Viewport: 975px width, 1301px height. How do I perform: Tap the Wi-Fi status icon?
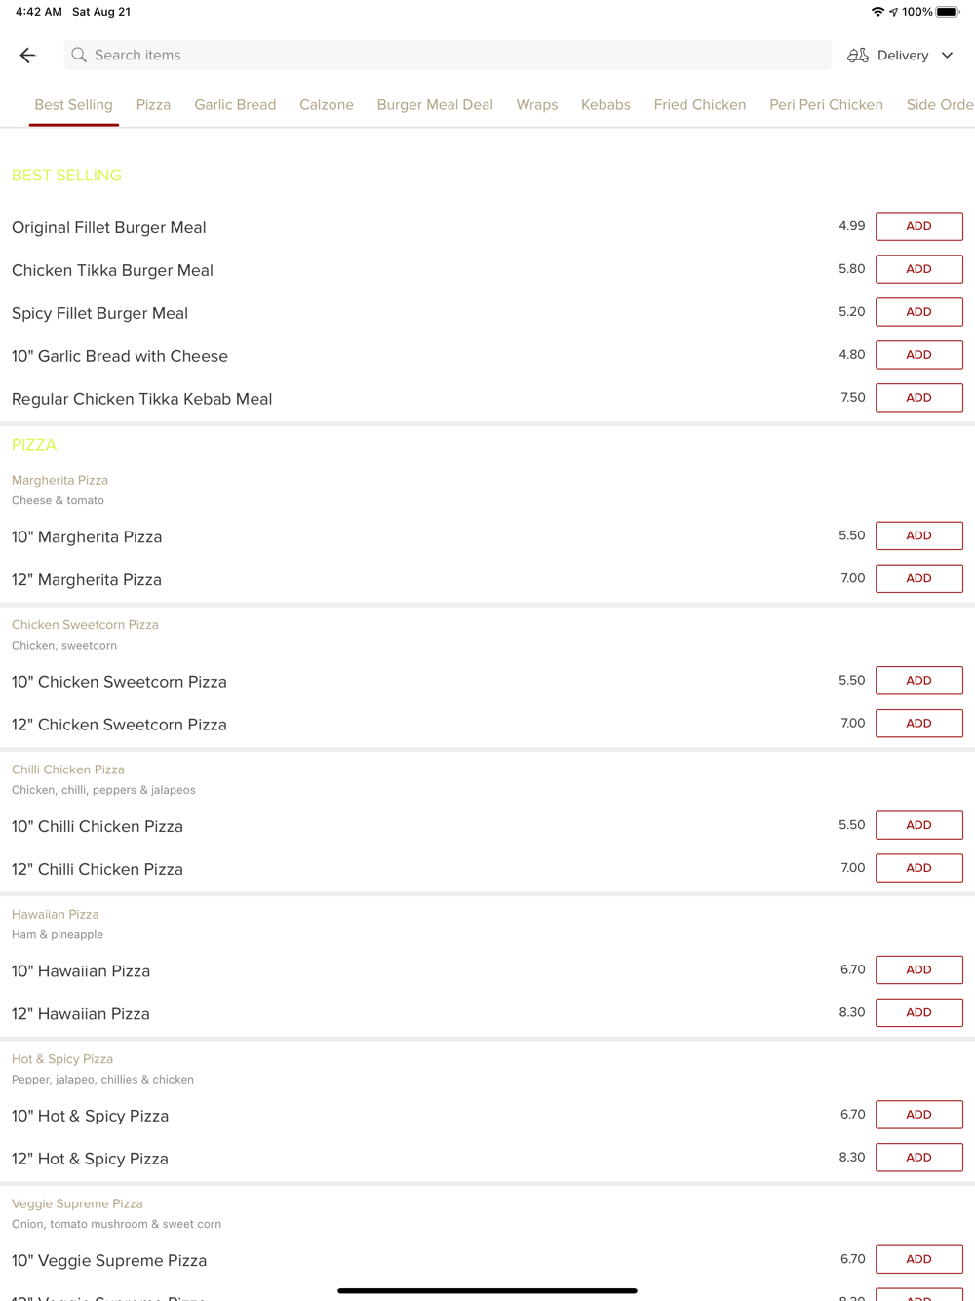click(x=877, y=12)
